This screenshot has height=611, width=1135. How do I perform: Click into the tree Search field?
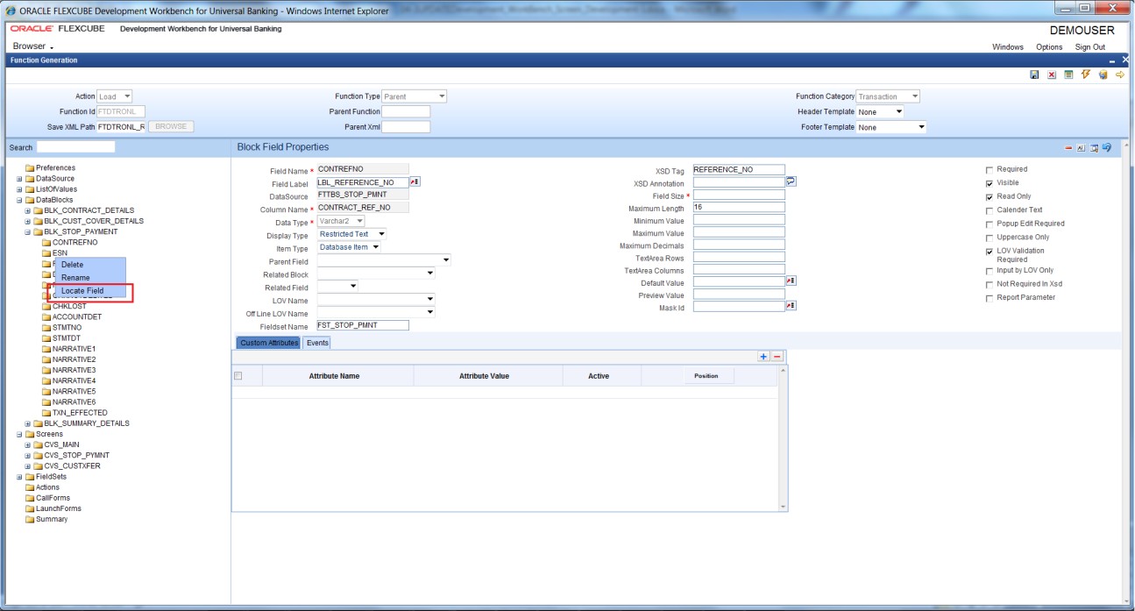click(x=75, y=147)
